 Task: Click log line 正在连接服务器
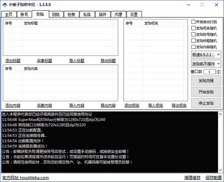[x=24, y=135]
